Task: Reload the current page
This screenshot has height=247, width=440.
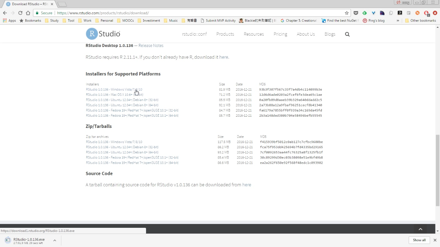Action: point(20,13)
